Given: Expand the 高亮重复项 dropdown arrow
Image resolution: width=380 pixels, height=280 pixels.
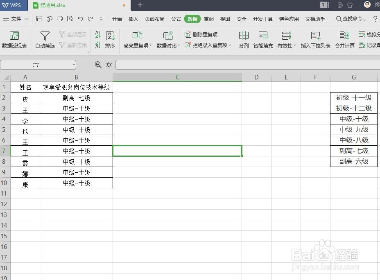Looking at the screenshot, I should click(x=151, y=45).
